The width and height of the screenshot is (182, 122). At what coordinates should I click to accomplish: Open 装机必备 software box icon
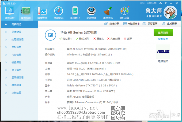(124, 13)
